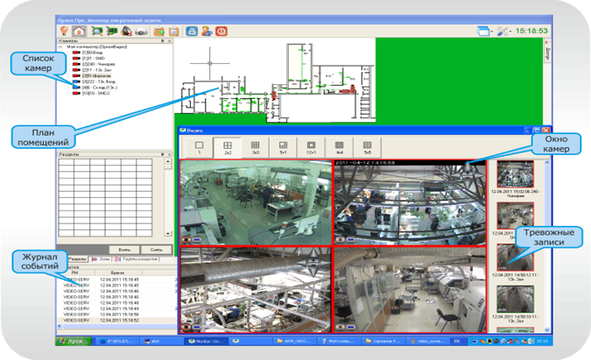This screenshot has width=591, height=360.
Task: Open alarm thumbnail dated 14:58:10
Action: [515, 300]
